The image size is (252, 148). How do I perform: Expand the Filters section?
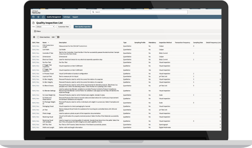[x=37, y=31]
